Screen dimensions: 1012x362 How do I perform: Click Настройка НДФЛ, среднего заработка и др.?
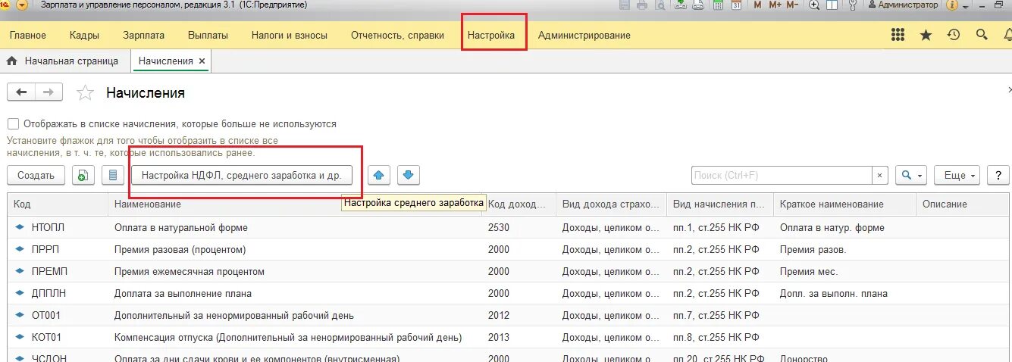pos(242,175)
